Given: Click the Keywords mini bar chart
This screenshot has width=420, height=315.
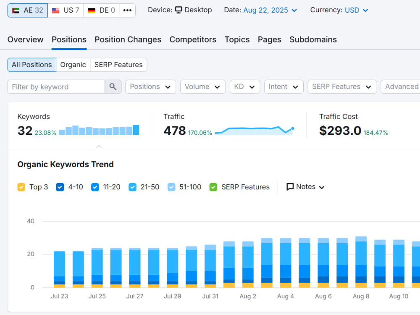Looking at the screenshot, I should tap(99, 130).
